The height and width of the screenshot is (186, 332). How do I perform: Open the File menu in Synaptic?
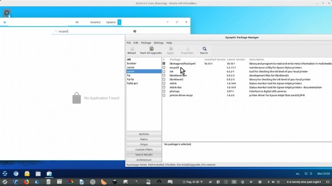point(129,43)
